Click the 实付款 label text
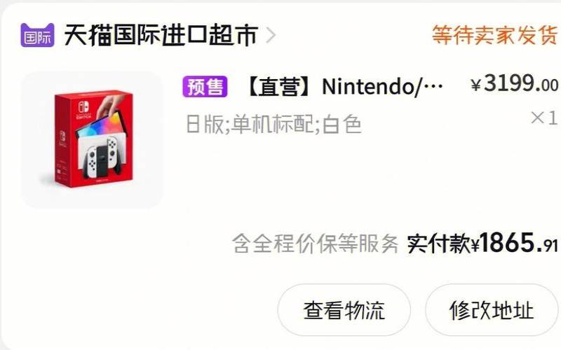This screenshot has height=350, width=561. point(439,244)
